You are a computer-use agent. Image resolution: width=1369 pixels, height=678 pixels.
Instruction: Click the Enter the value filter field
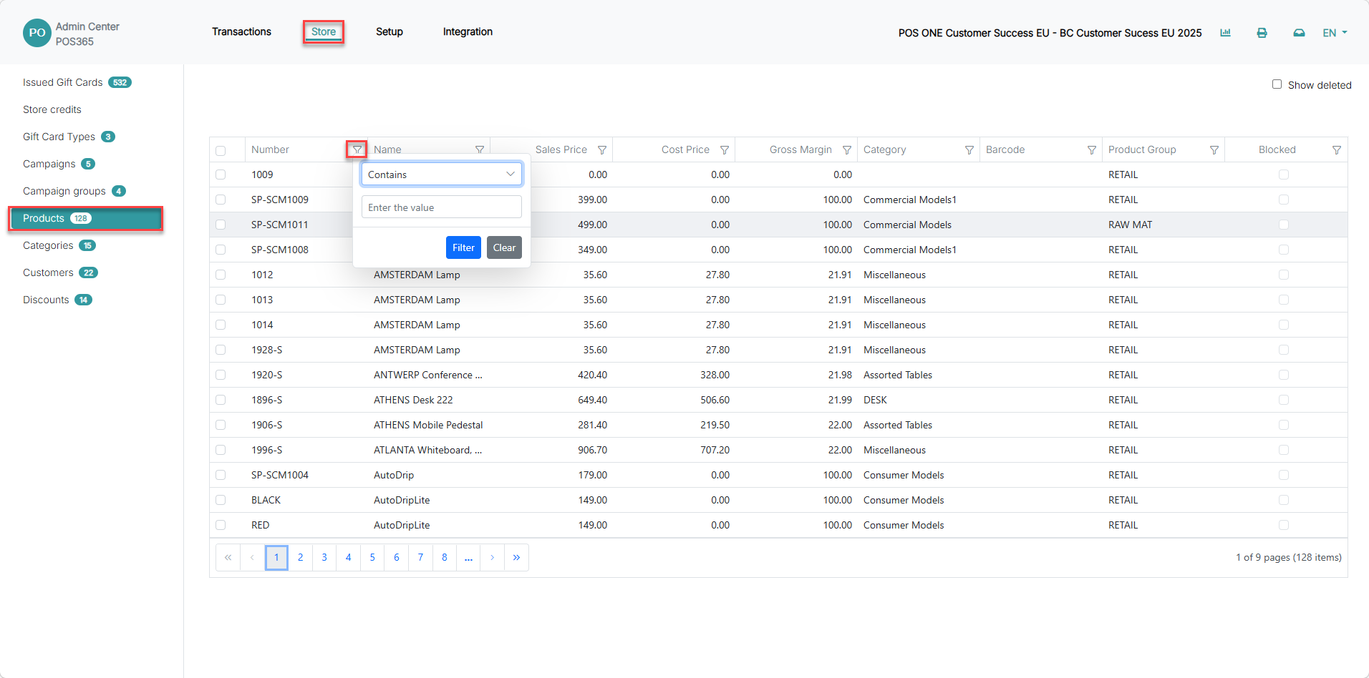pos(442,207)
